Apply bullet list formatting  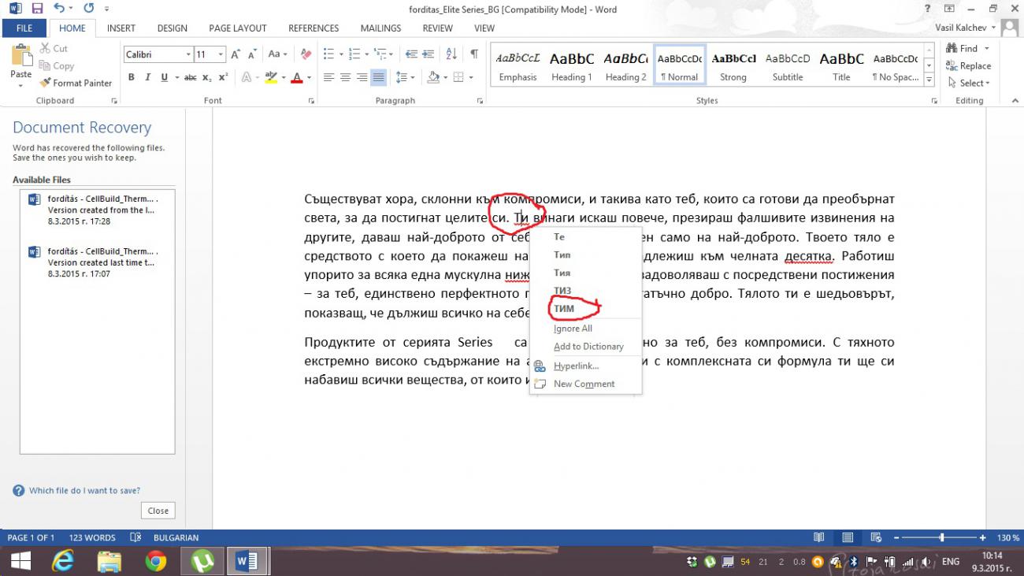point(330,54)
